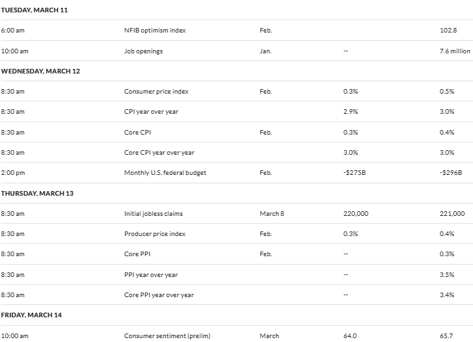Click the 7.6 million previous value
The image size is (473, 342).
pyautogui.click(x=455, y=51)
